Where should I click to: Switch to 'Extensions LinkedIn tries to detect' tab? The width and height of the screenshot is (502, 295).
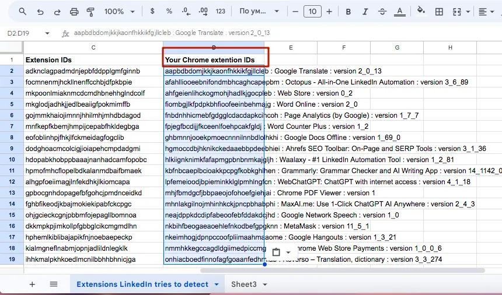(x=142, y=284)
